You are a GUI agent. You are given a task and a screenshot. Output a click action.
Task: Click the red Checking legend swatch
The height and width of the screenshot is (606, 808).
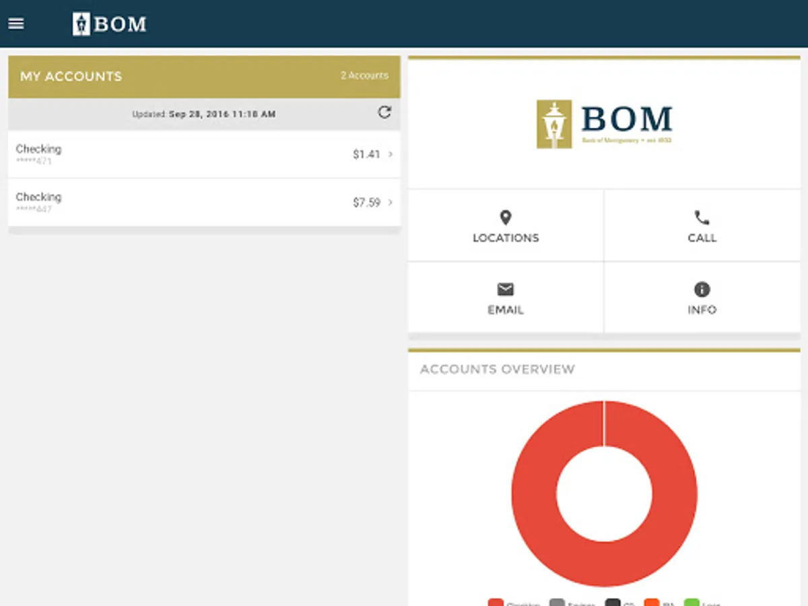496,603
